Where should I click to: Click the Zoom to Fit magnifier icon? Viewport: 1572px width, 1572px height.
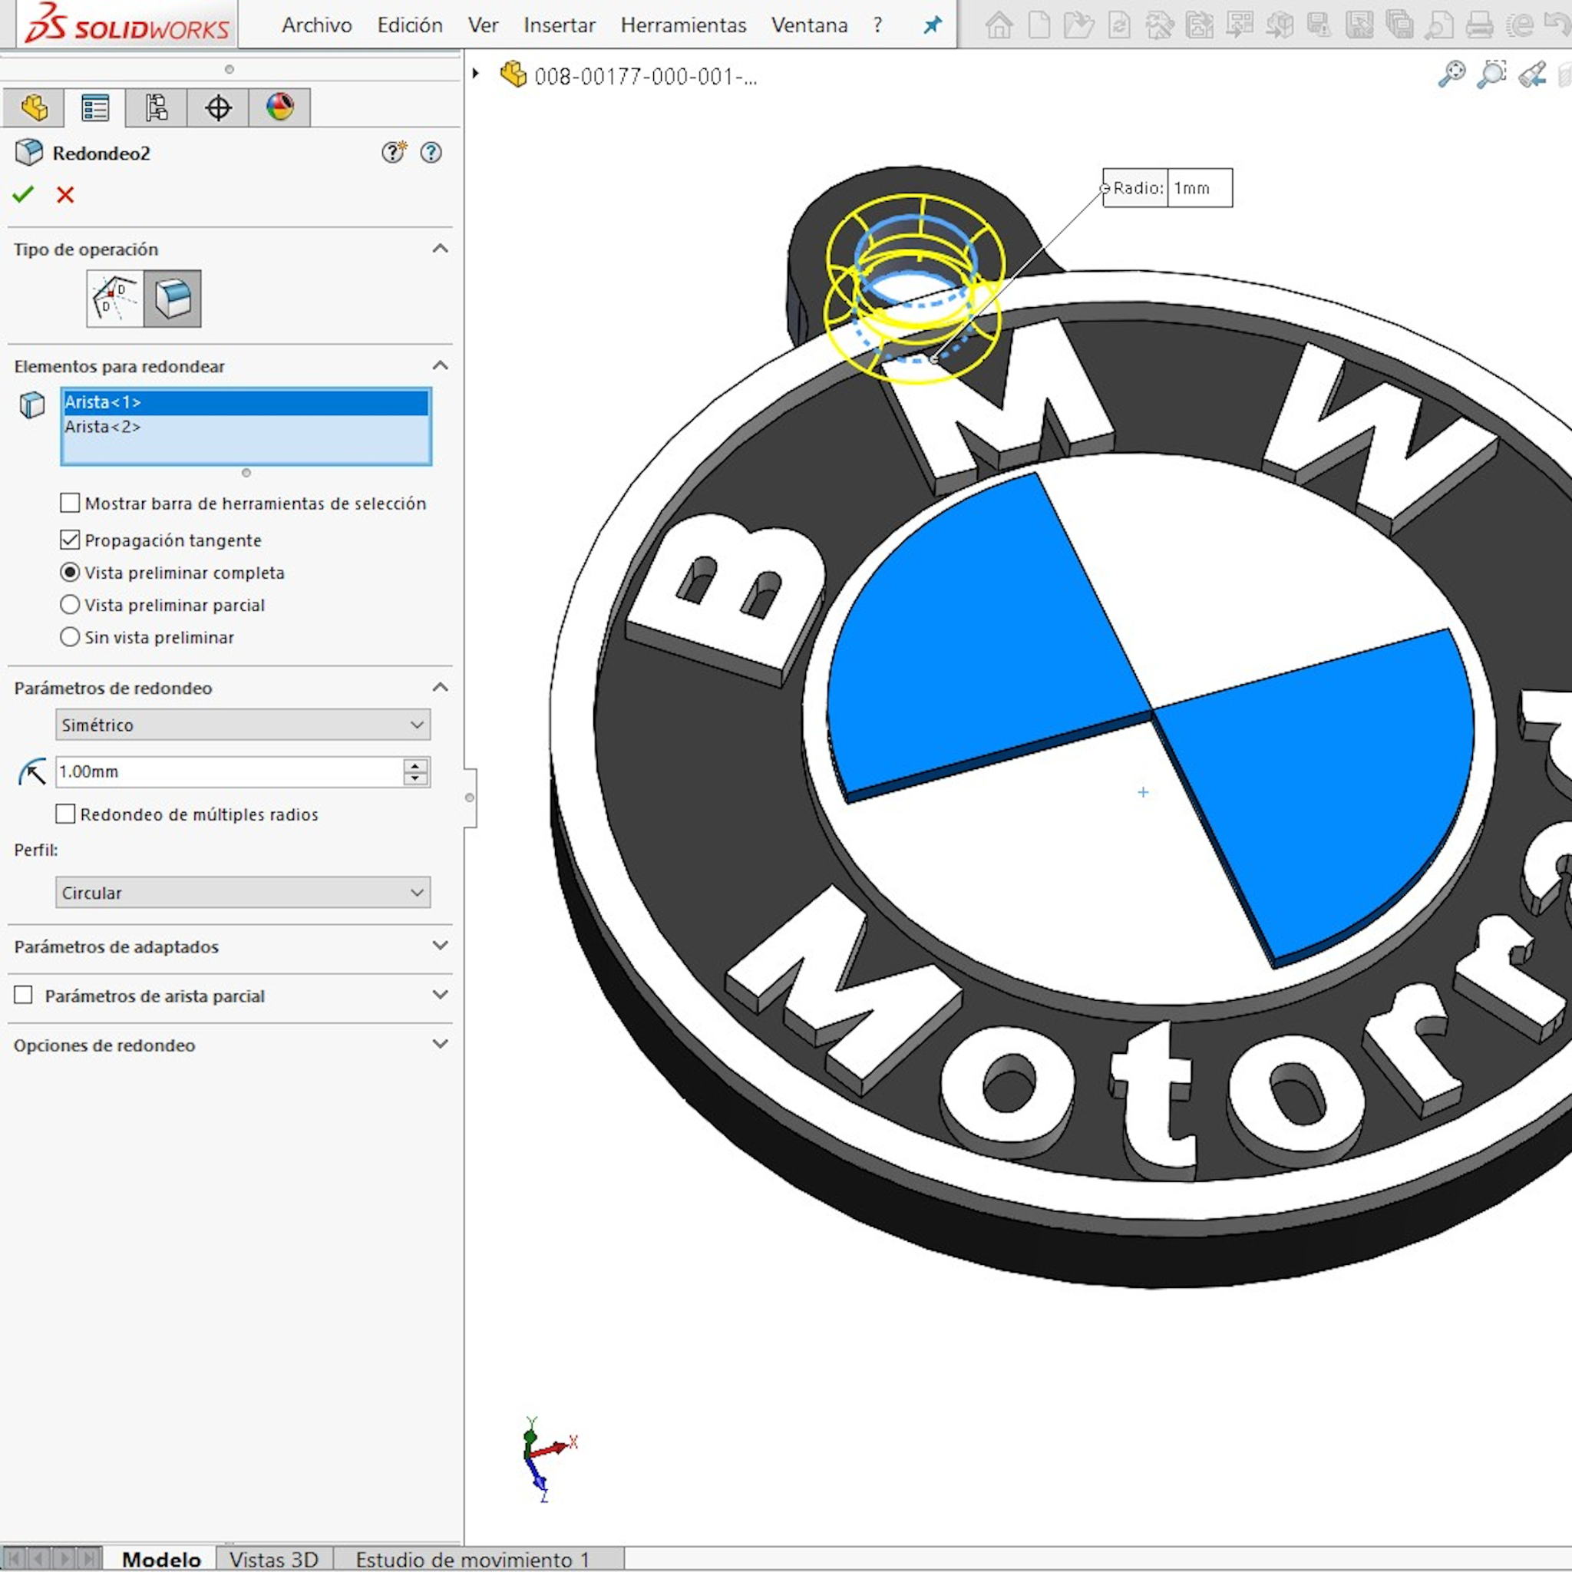(x=1451, y=75)
